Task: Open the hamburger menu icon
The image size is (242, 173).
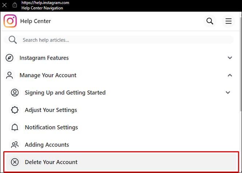Action: (x=229, y=21)
